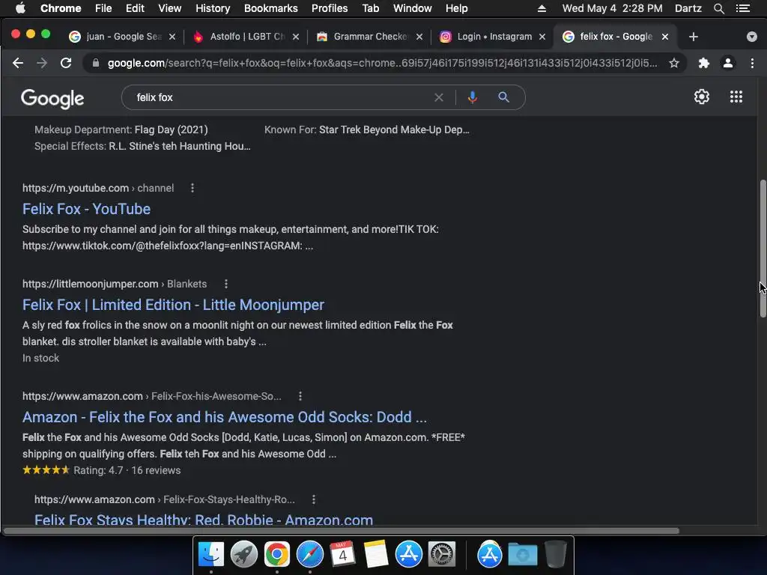Image resolution: width=767 pixels, height=575 pixels.
Task: Open more options for YouTube result
Action: click(192, 188)
